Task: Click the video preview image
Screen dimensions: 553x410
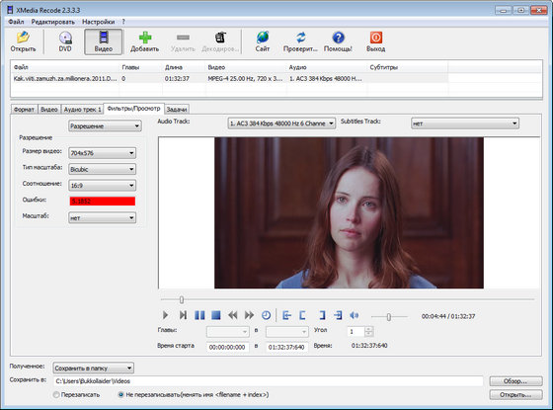Action: point(349,212)
